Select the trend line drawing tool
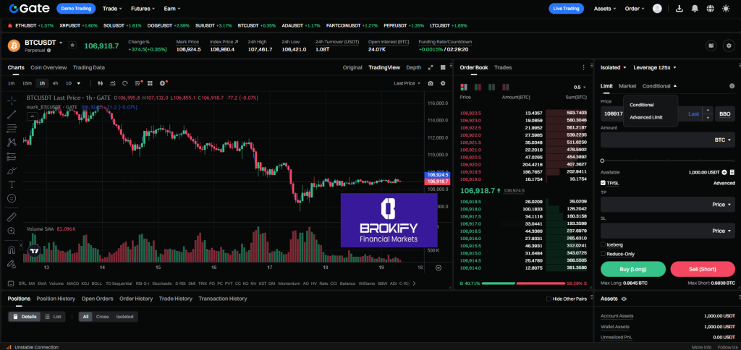741x350 pixels. coord(12,114)
